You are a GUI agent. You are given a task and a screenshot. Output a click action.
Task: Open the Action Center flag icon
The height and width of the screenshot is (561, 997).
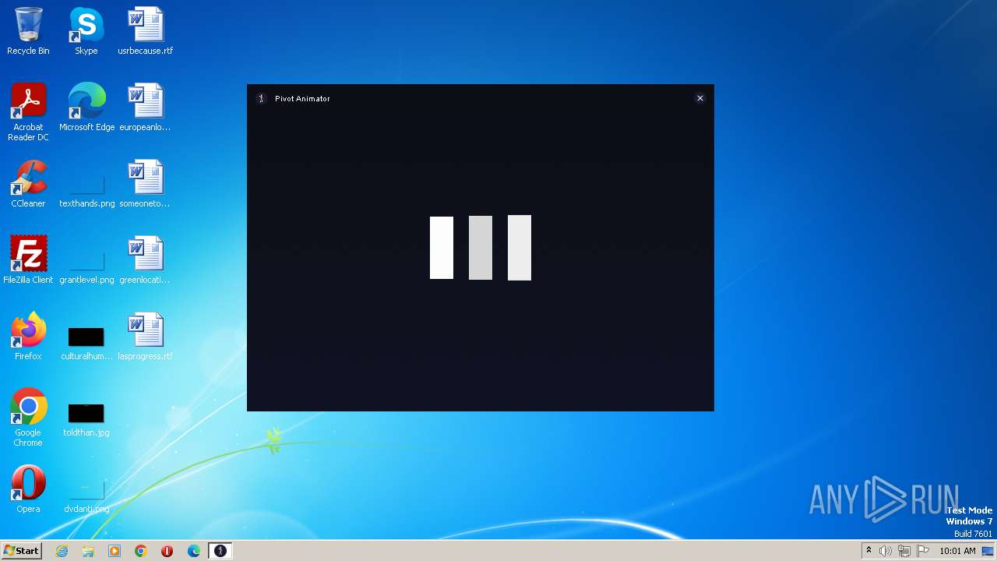(x=923, y=551)
